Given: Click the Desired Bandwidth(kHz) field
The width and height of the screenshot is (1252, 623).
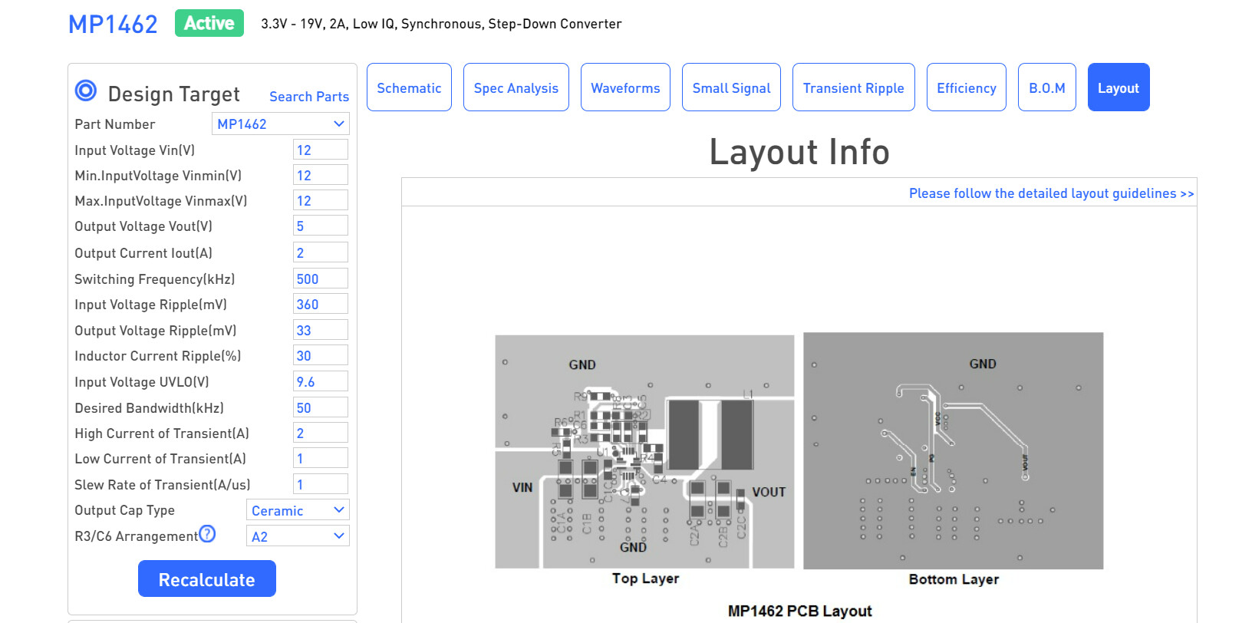Looking at the screenshot, I should pos(321,407).
